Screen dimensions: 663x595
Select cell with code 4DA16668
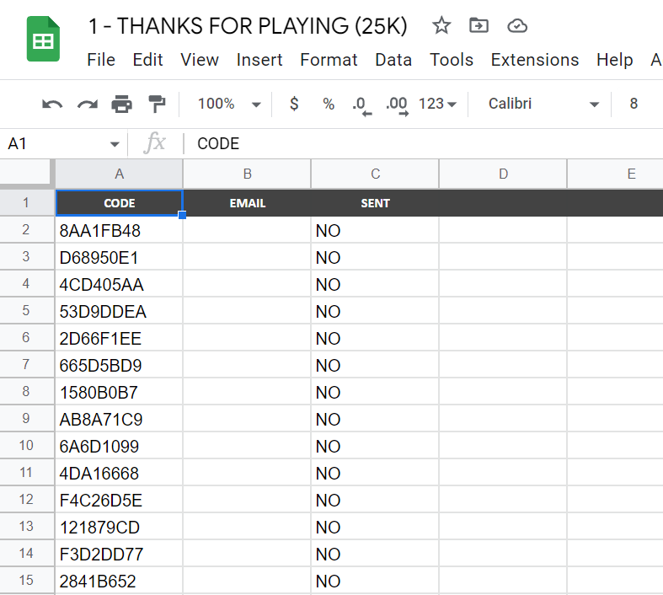tap(120, 472)
